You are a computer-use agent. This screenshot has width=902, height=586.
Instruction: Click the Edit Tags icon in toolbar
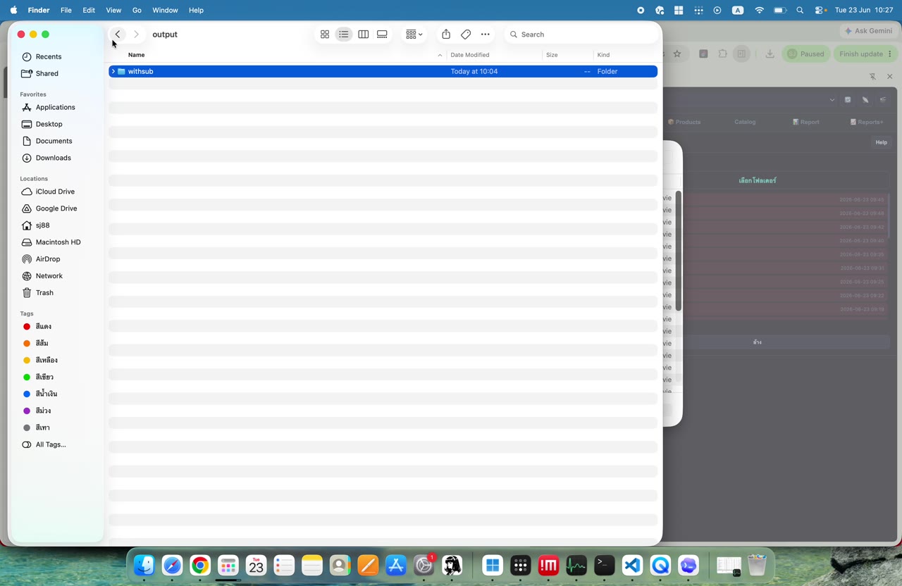point(466,35)
